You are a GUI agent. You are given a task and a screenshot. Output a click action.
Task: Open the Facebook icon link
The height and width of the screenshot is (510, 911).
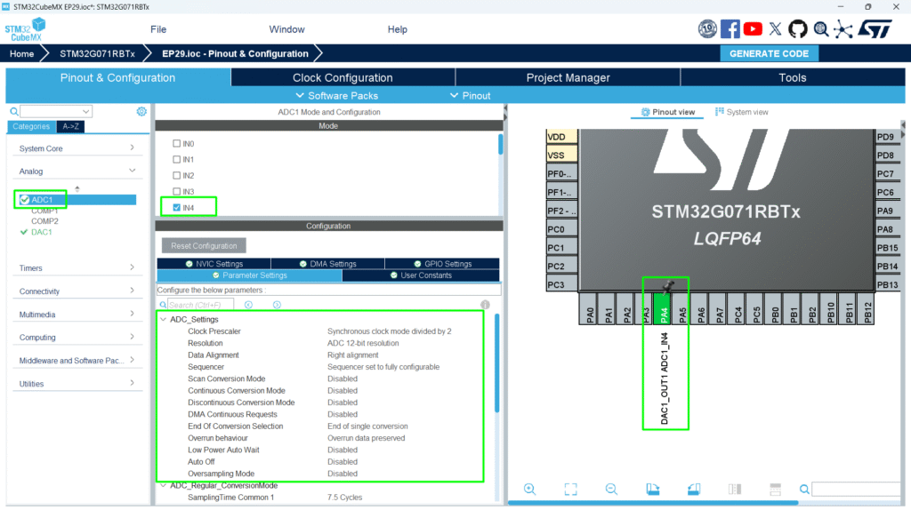click(730, 29)
